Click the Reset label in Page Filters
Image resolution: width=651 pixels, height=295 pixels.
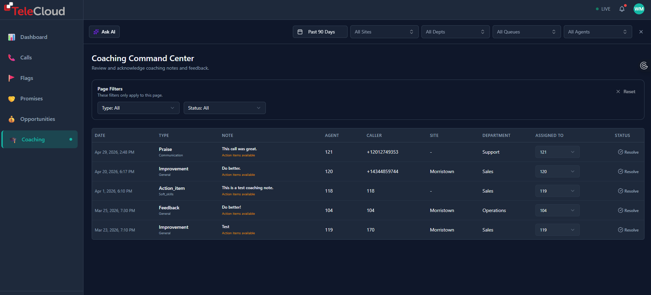629,92
